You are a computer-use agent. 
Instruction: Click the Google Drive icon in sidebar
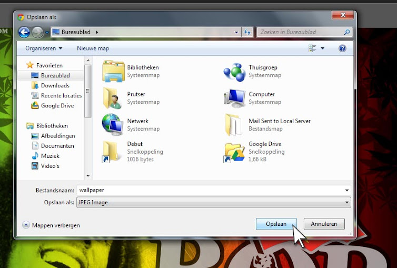pos(35,105)
